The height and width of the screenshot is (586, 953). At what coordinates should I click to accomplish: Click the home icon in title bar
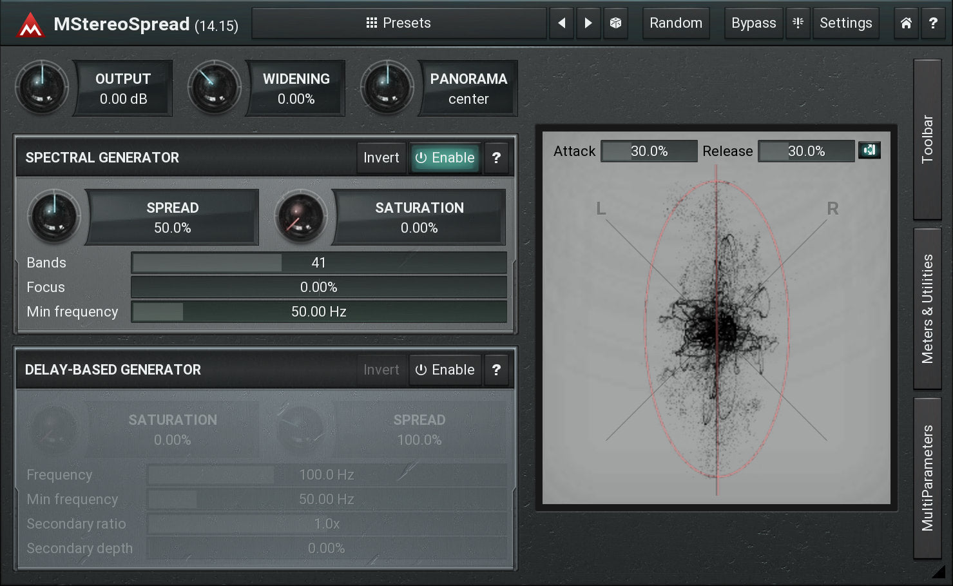(x=906, y=23)
